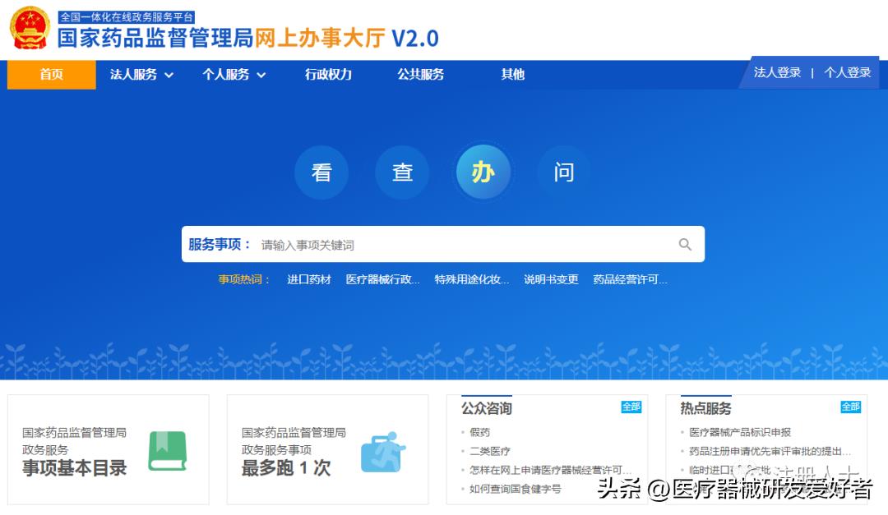Open the 公共服务 menu item
This screenshot has height=515, width=888.
[419, 74]
